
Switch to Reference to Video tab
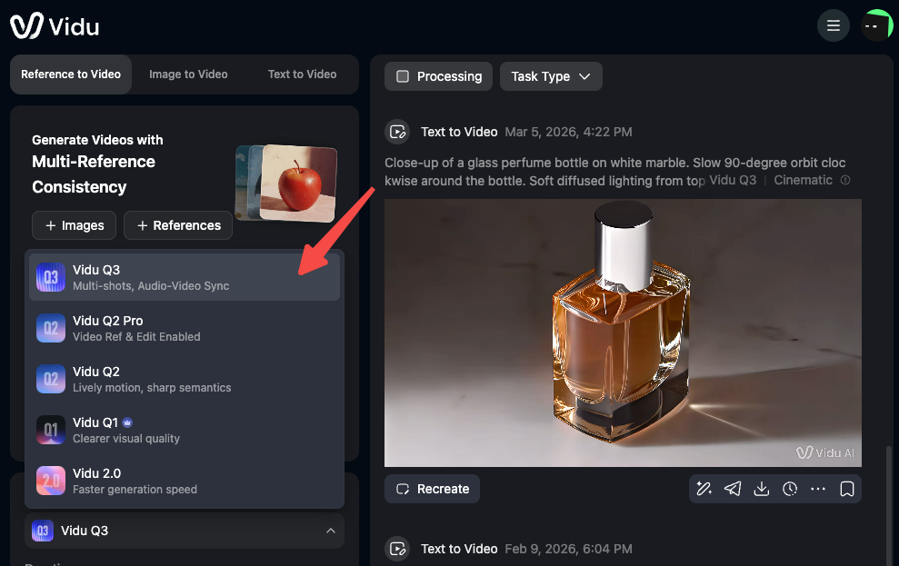[71, 74]
